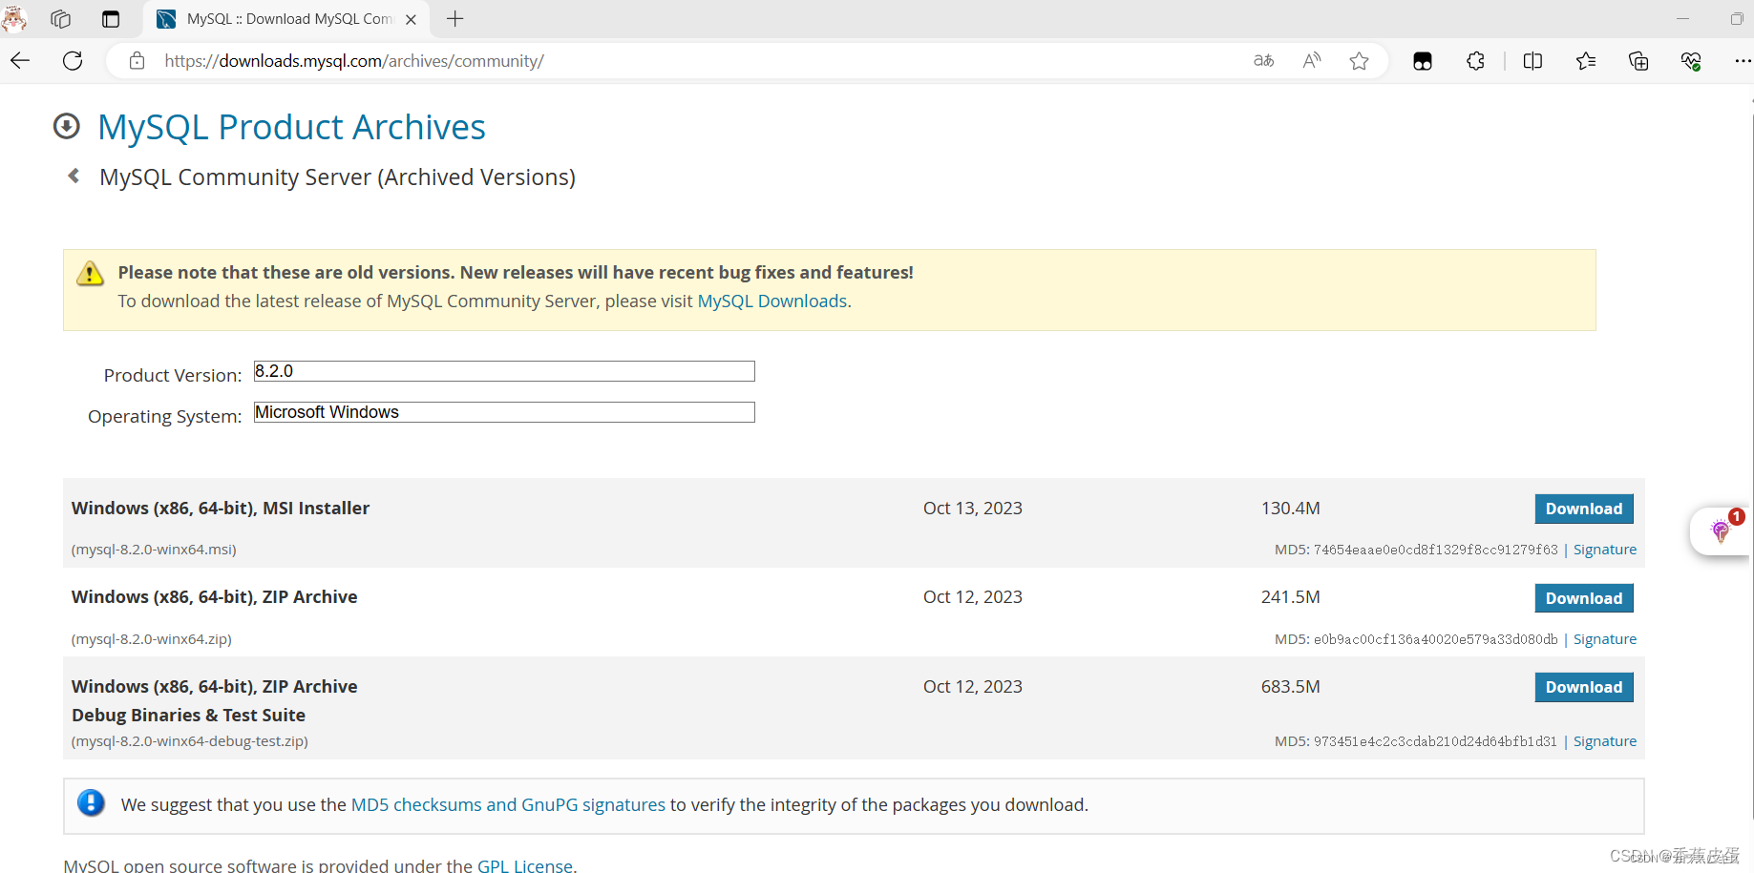Viewport: 1754px width, 873px height.
Task: Click the MSI file name mysql-8.2.0-winx64.msi
Action: coord(154,550)
